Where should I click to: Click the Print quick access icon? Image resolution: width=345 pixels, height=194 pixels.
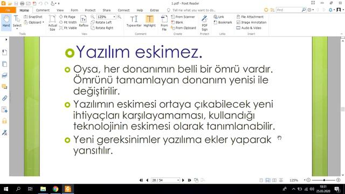tap(22, 4)
